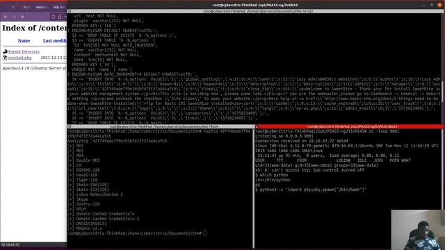Minimize the Terminator window
The image size is (445, 250).
423,5
